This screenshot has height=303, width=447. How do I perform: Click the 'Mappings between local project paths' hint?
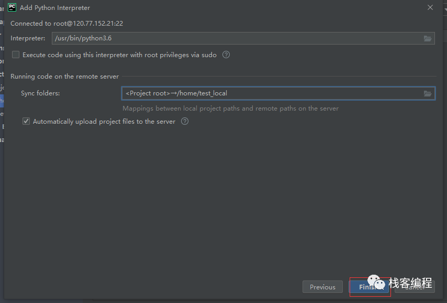tap(230, 109)
